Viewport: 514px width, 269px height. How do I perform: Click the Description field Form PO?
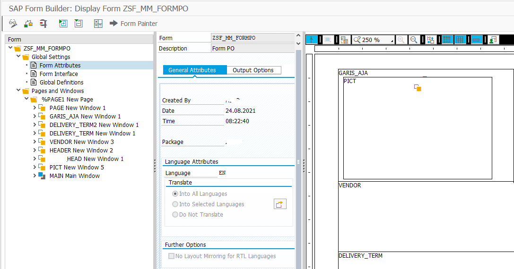click(253, 49)
